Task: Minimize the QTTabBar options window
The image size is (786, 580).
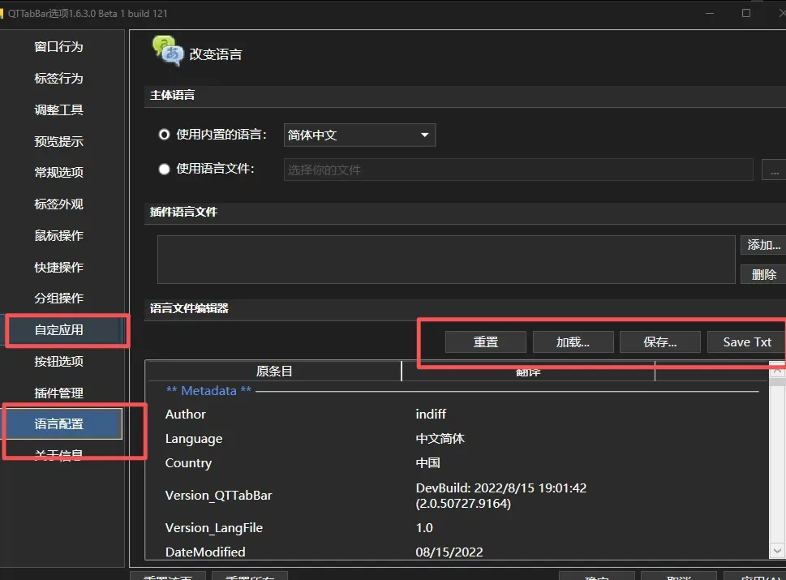Action: 709,13
